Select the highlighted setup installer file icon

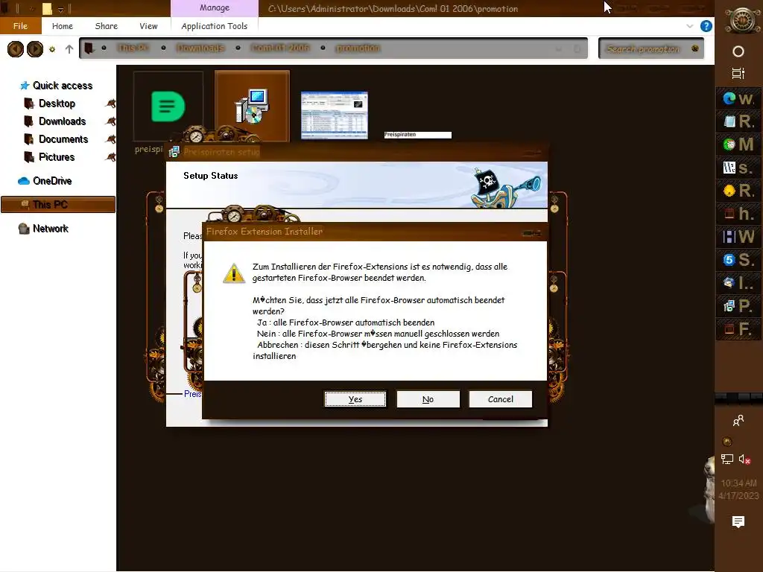coord(252,106)
